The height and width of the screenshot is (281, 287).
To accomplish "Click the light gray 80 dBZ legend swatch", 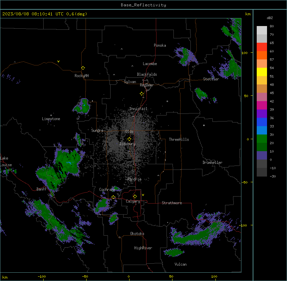I will (262, 30).
